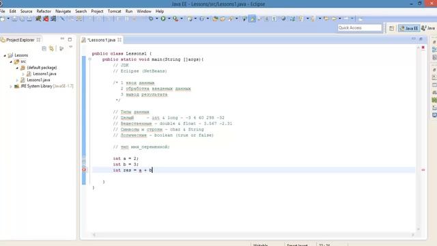The height and width of the screenshot is (246, 437).
Task: Click the Save toolbar icon
Action: (x=14, y=18)
